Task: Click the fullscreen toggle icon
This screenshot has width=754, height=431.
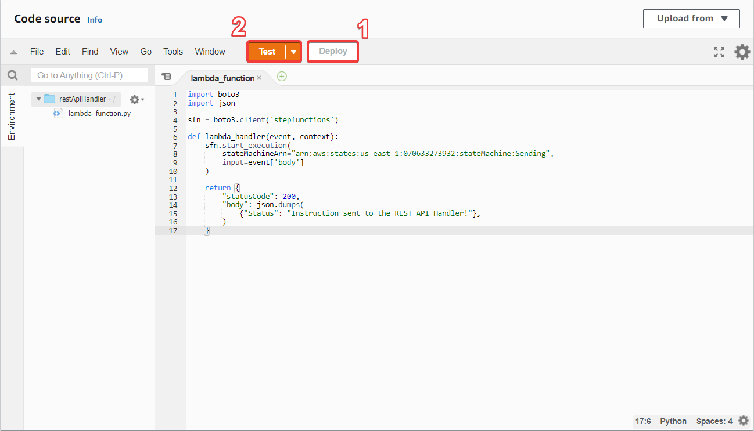Action: 719,52
